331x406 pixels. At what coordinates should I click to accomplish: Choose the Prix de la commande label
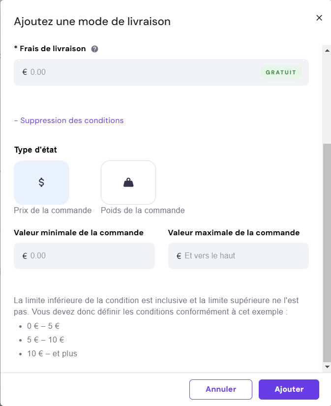(53, 210)
